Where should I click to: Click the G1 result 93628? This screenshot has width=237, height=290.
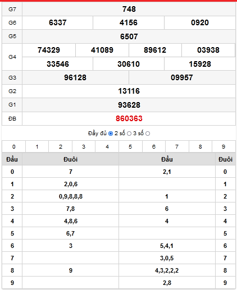pos(129,105)
